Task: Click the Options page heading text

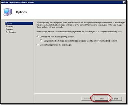Action: 21,12
